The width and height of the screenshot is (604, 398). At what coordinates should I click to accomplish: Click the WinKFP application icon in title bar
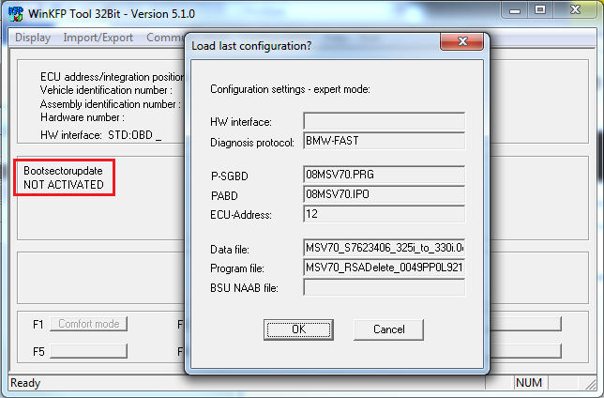(x=15, y=13)
